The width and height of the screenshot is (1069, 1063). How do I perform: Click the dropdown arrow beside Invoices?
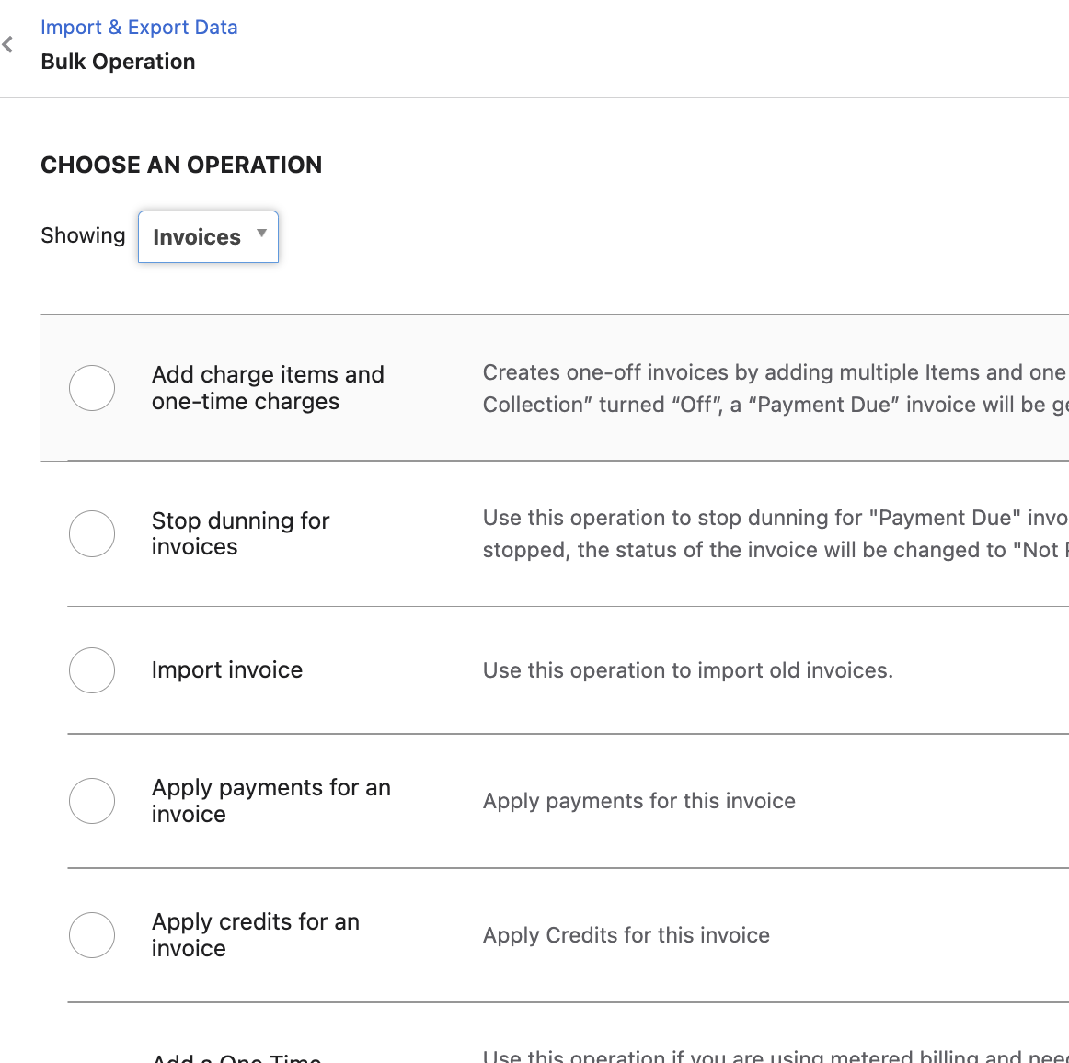[262, 234]
